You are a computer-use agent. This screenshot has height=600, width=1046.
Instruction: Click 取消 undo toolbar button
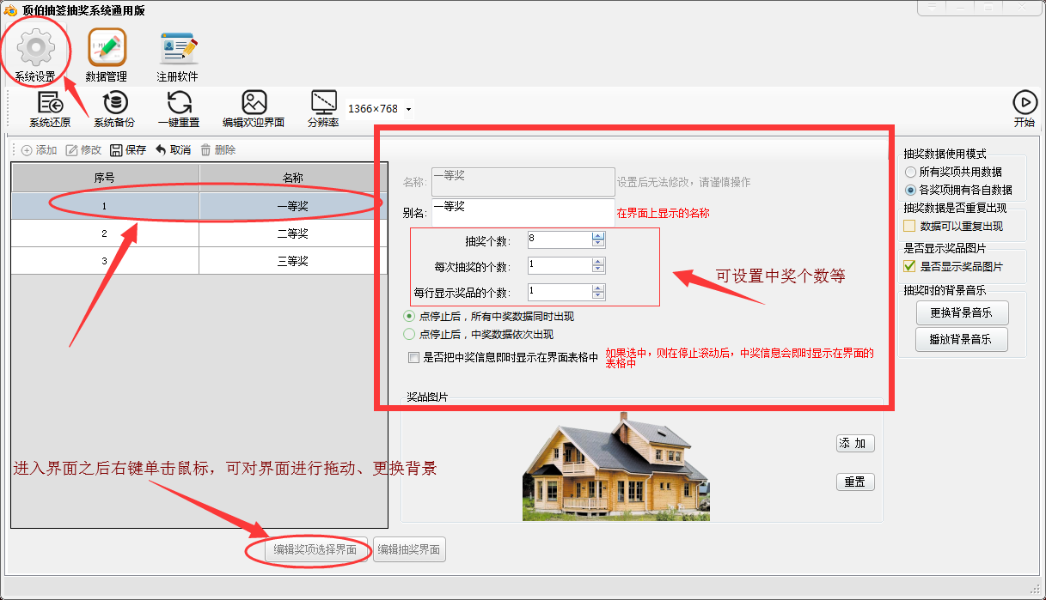click(173, 150)
